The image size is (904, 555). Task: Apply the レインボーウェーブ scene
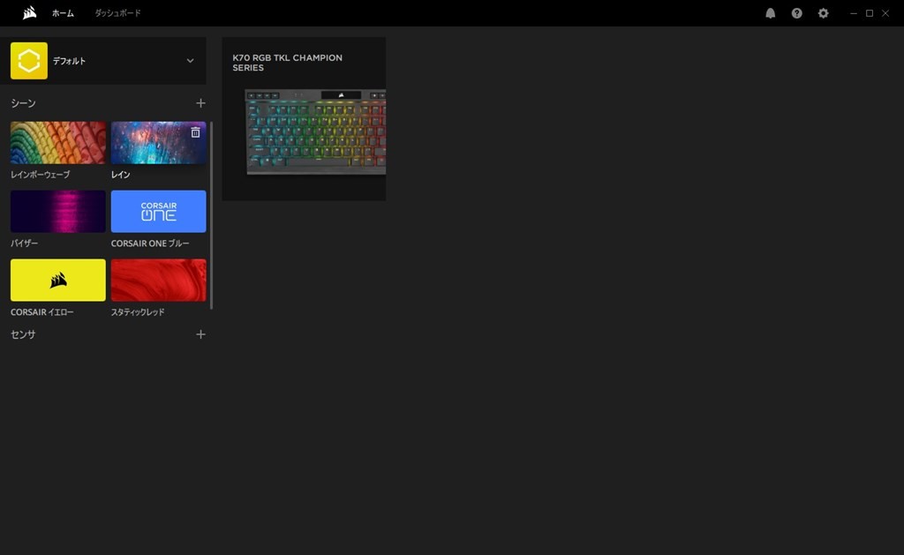(x=58, y=143)
